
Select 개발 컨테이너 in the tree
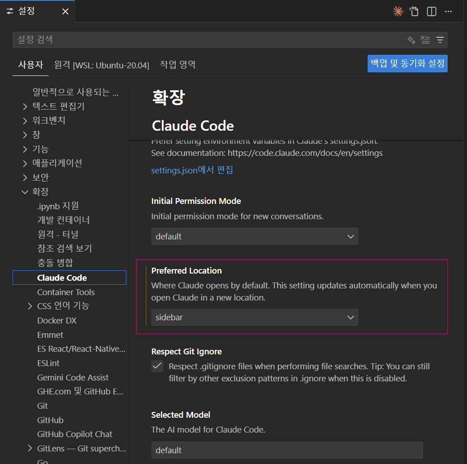[63, 220]
